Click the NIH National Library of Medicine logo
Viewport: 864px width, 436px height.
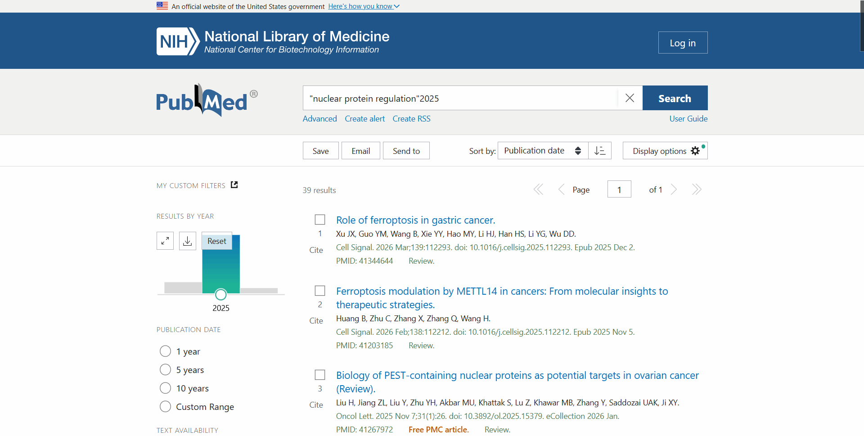click(x=273, y=41)
